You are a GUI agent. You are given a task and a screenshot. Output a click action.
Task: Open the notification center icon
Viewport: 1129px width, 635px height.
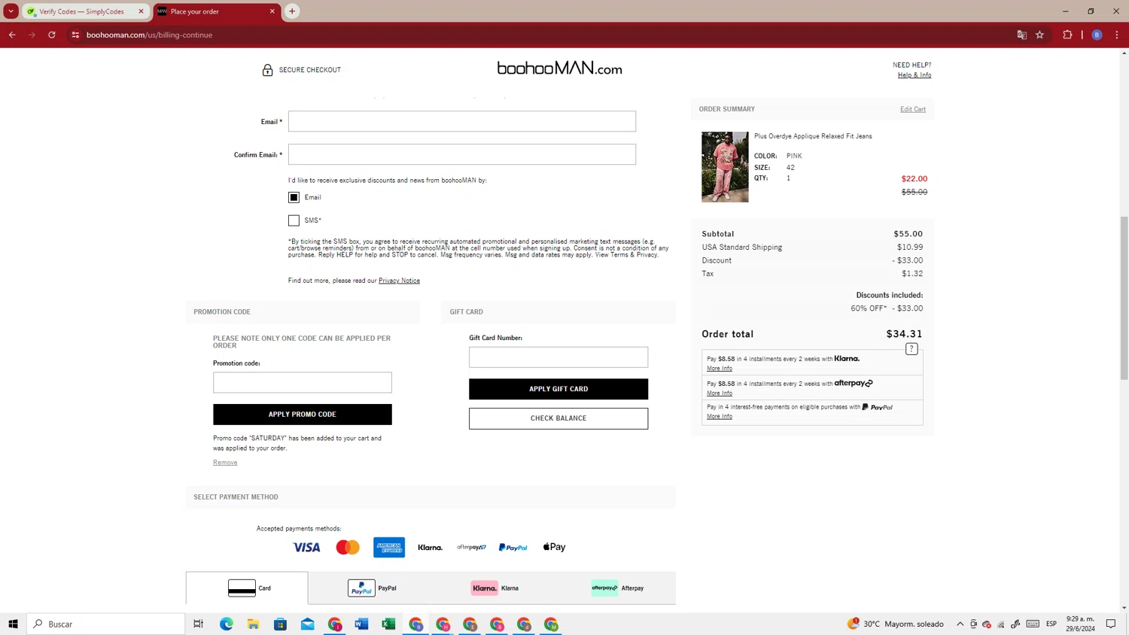coord(1111,624)
